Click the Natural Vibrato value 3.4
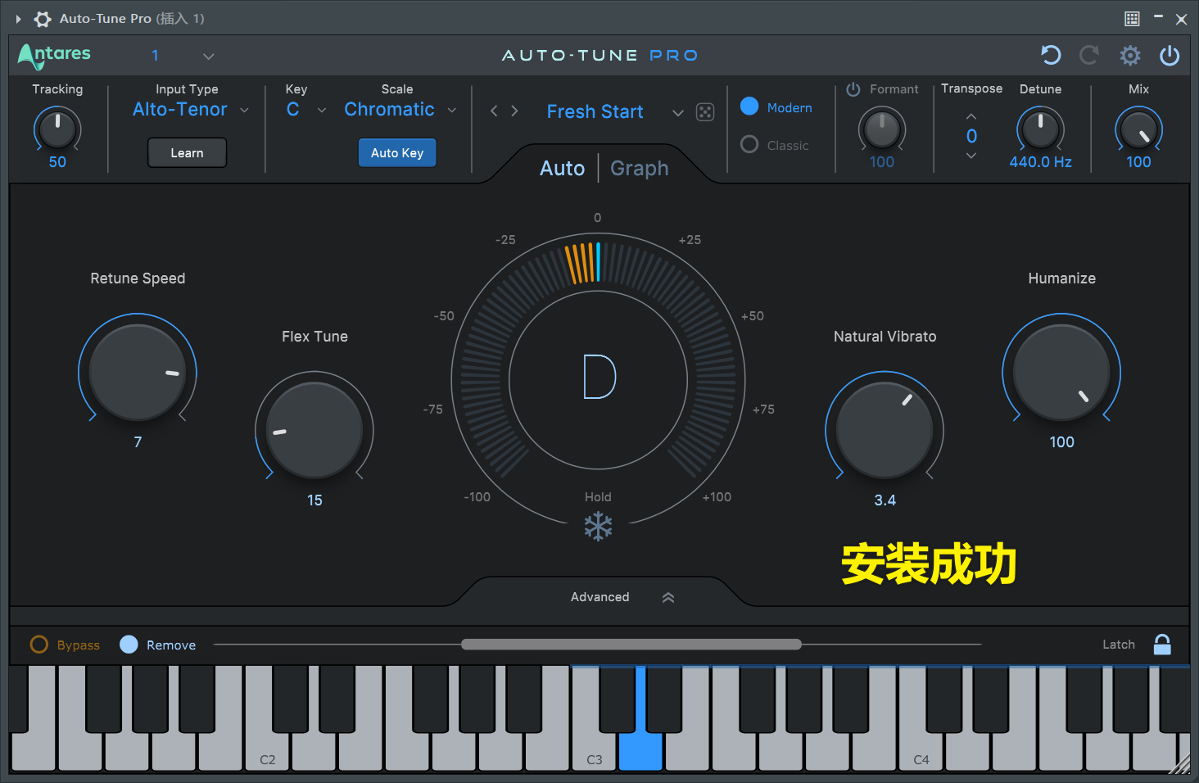Screen dimensions: 1199x783 coord(885,500)
